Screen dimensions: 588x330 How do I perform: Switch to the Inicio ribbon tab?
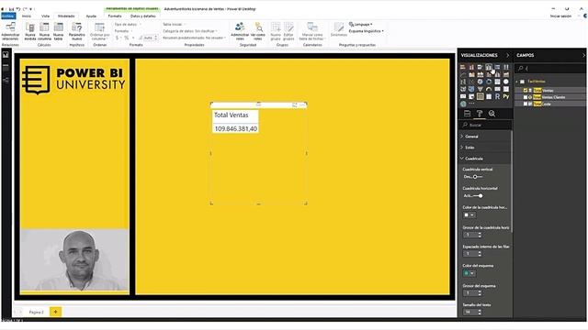(x=27, y=16)
